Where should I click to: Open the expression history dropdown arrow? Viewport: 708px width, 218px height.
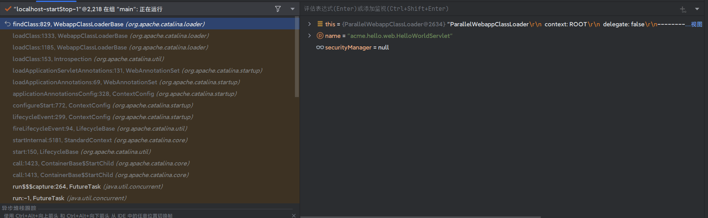point(697,9)
